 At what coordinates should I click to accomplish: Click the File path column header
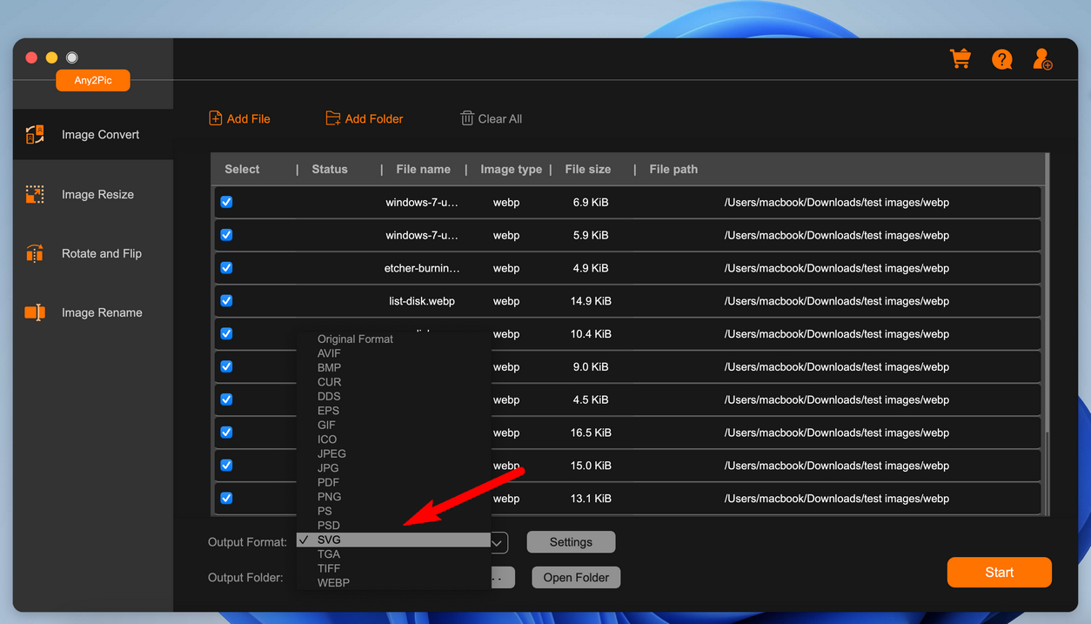pos(673,170)
